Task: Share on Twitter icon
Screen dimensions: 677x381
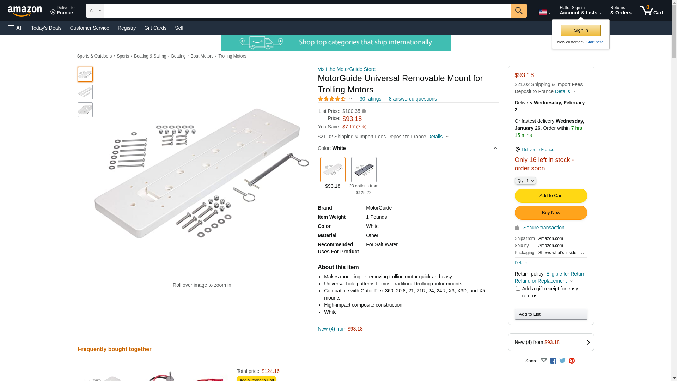Action: pyautogui.click(x=562, y=361)
